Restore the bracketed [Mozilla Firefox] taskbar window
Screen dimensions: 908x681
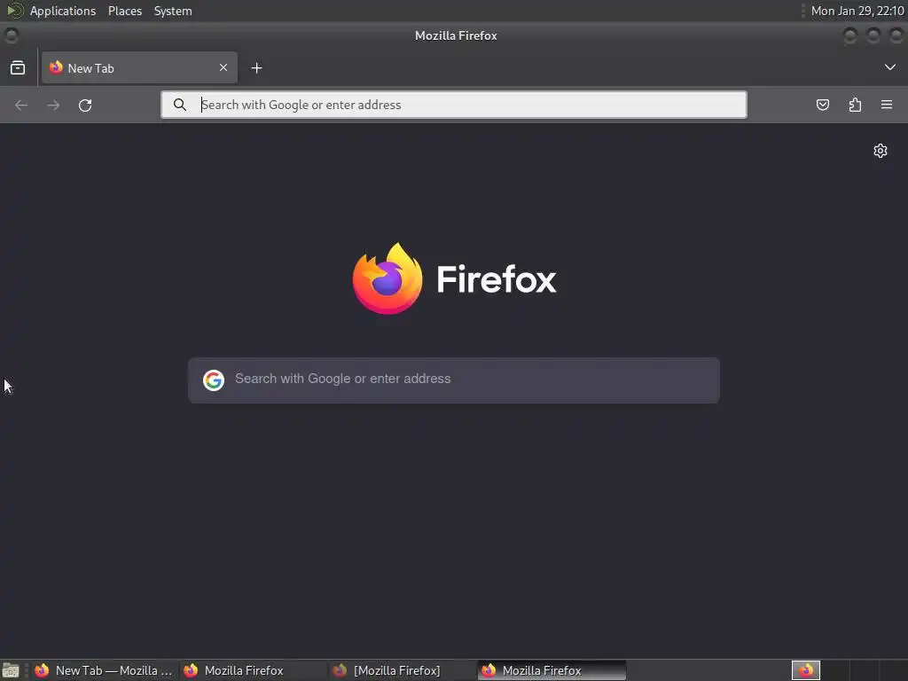(x=402, y=670)
